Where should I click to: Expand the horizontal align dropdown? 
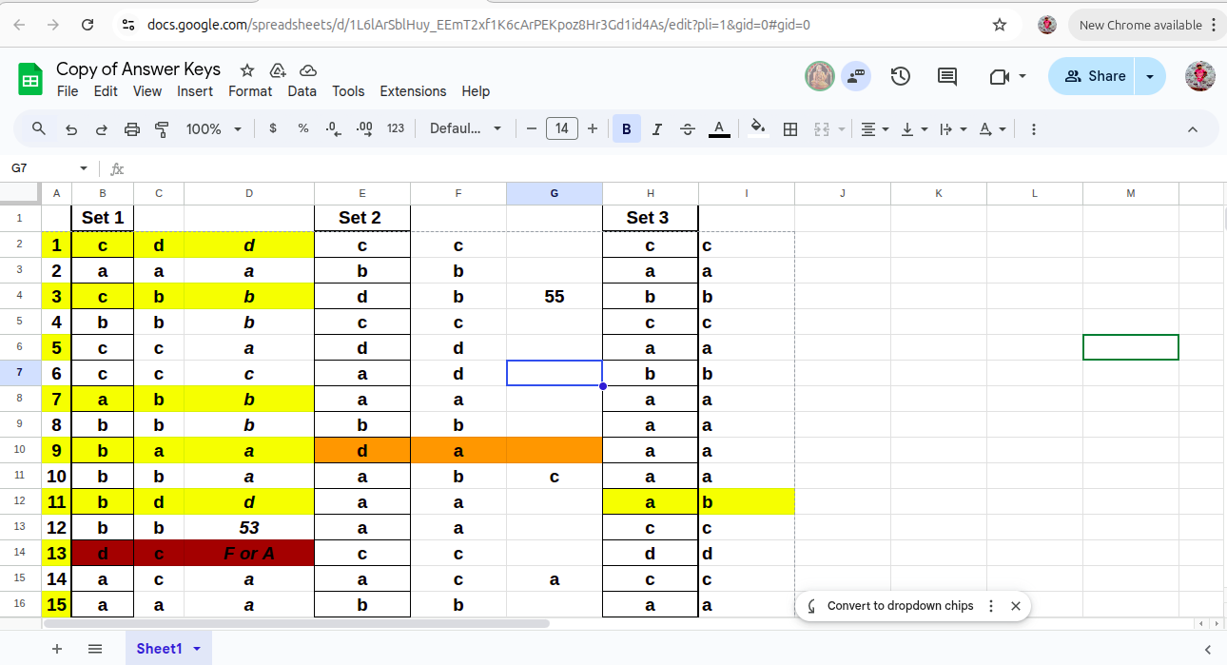tap(874, 128)
